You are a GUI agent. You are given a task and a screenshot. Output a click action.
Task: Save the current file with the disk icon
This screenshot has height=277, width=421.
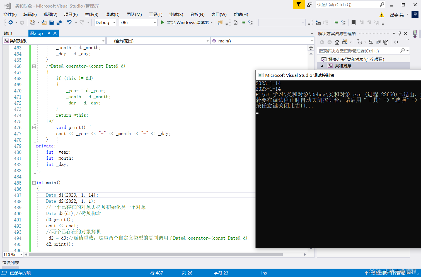(x=51, y=22)
